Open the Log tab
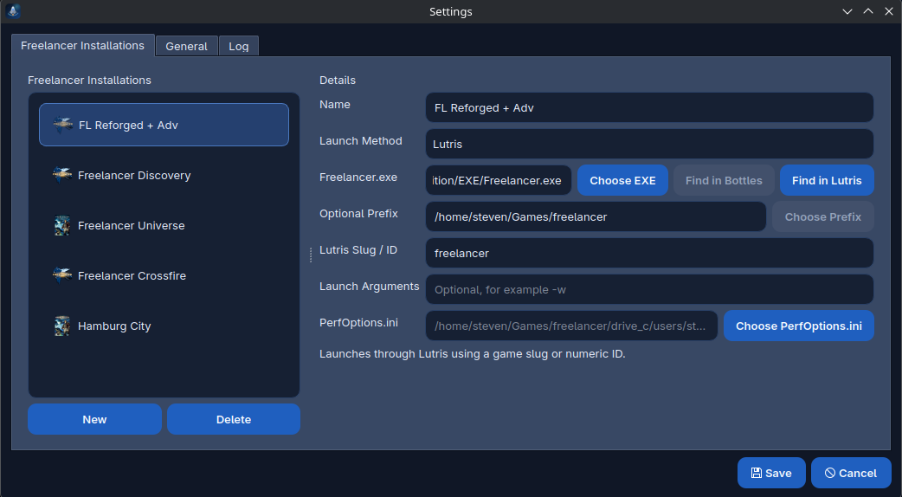 [239, 46]
